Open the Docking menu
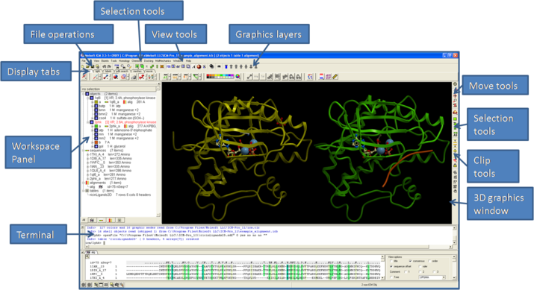Image resolution: width=534 pixels, height=290 pixels. coord(149,61)
